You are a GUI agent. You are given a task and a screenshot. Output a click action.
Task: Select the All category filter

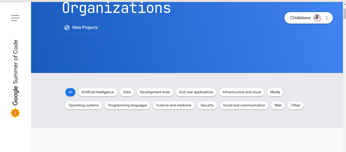coord(70,92)
